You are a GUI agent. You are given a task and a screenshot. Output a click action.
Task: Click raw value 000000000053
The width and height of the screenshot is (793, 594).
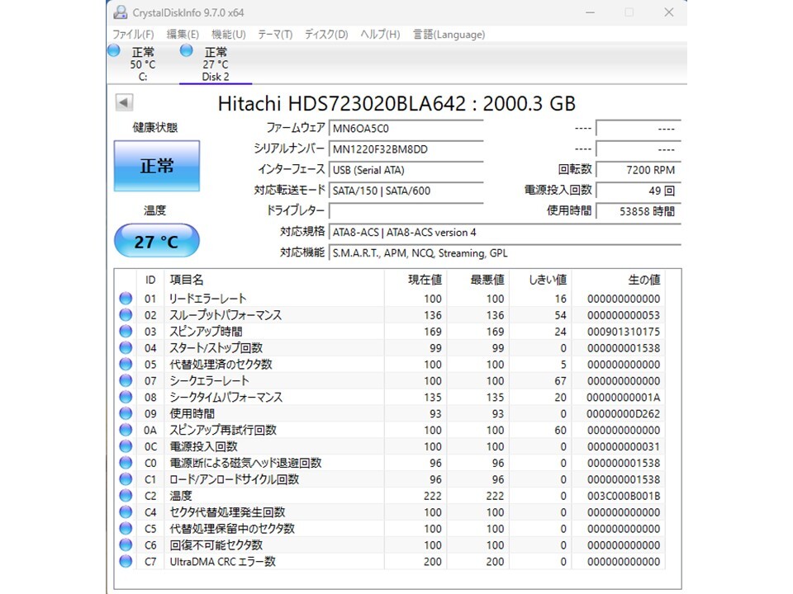(x=624, y=315)
